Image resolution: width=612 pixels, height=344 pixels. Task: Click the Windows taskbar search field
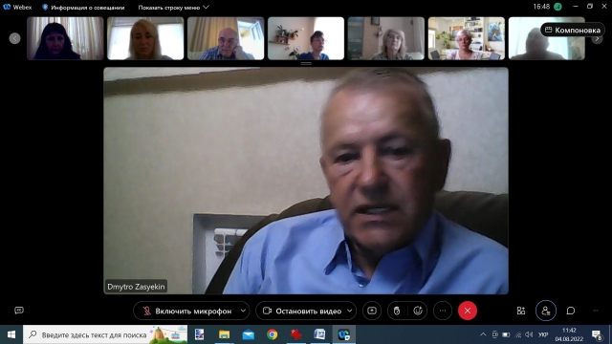[105, 334]
